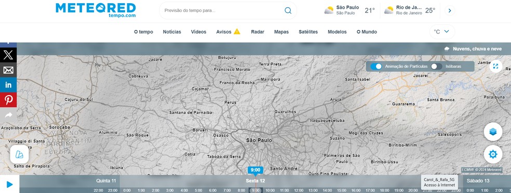Open the O tempo menu
The width and height of the screenshot is (511, 193).
coord(143,32)
